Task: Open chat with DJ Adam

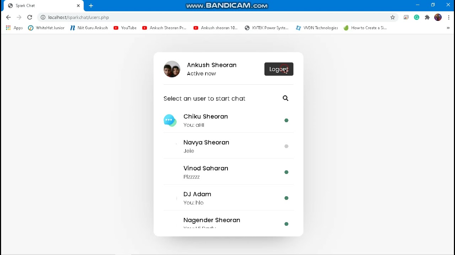Action: coord(229,198)
